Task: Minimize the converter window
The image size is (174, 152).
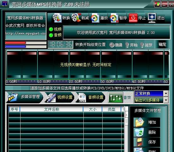Action: tap(164, 4)
